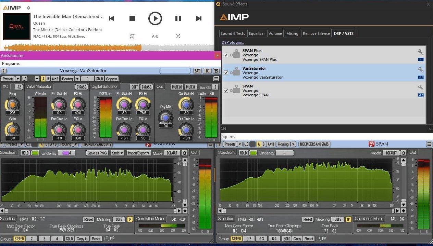
Task: Click Save as PNG in SPAN Plus
Action: pos(97,153)
